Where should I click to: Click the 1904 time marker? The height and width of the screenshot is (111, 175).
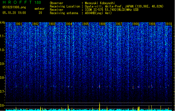[x=69, y=24]
